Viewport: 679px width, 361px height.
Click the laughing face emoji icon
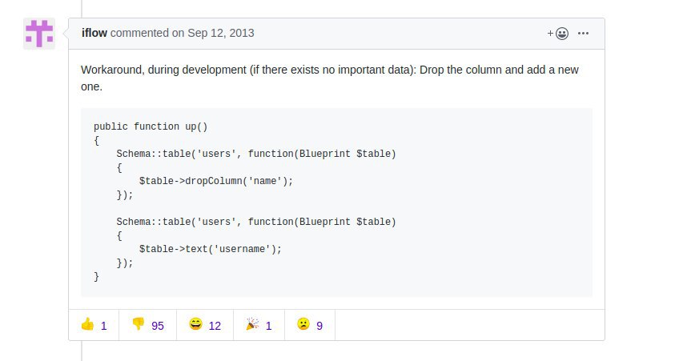pyautogui.click(x=195, y=324)
